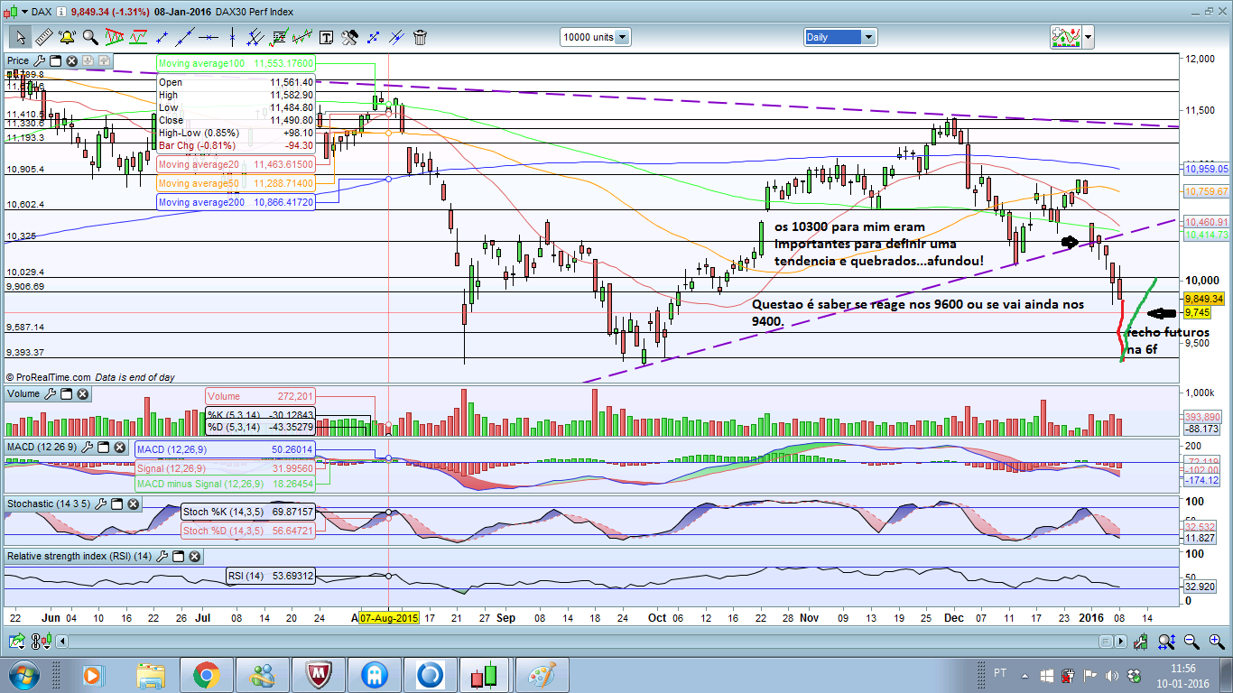Open the alert bell tool
This screenshot has height=693, width=1233.
coord(67,37)
